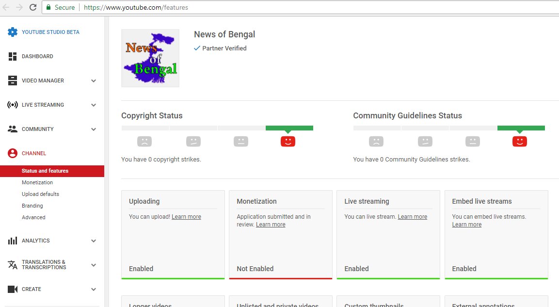Image resolution: width=559 pixels, height=307 pixels.
Task: Click 'Enabled' status in Embed live streams card
Action: pos(464,269)
